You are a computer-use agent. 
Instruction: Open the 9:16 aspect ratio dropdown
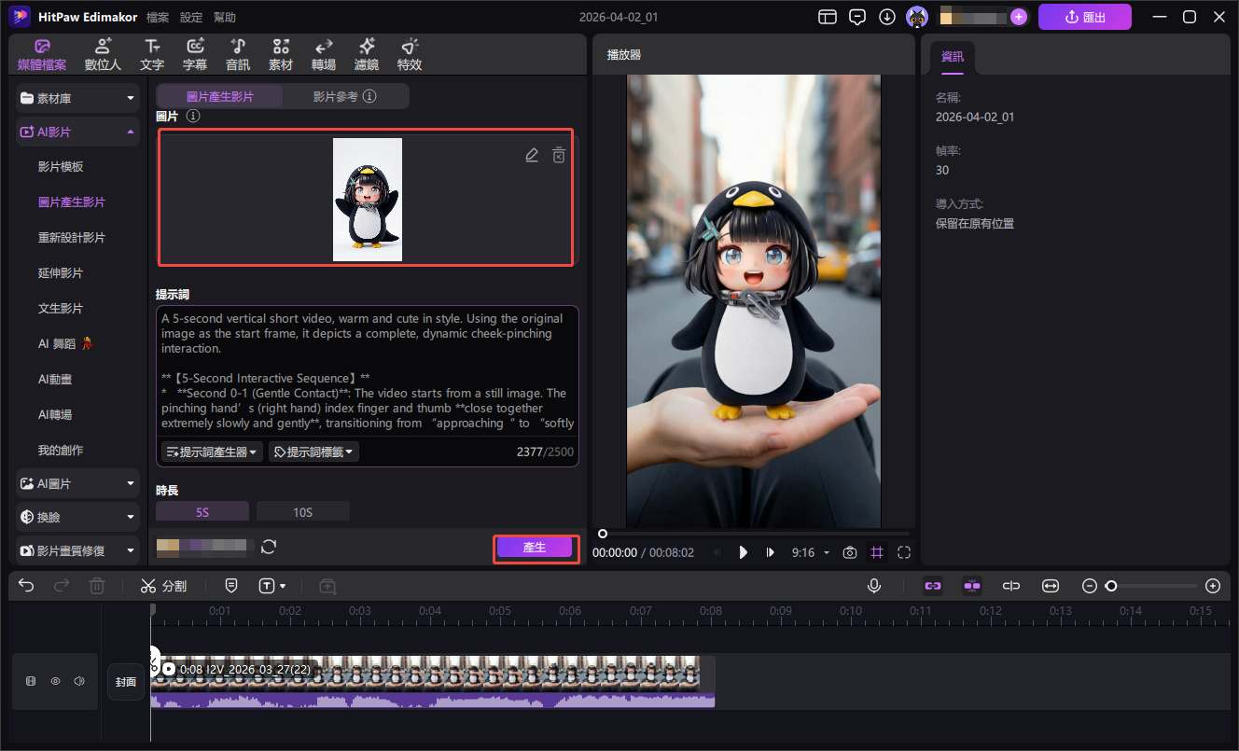[x=810, y=552]
